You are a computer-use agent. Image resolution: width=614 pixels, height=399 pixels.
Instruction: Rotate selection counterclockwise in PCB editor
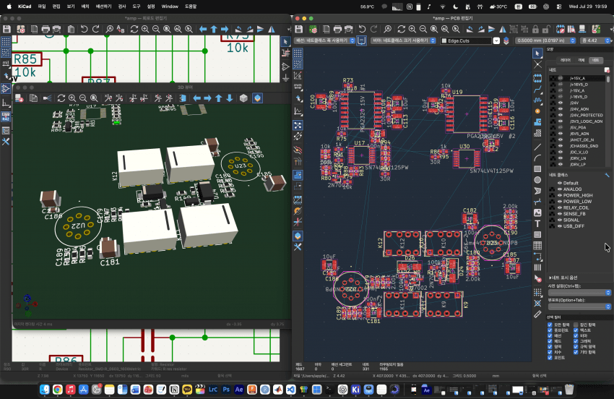point(470,29)
